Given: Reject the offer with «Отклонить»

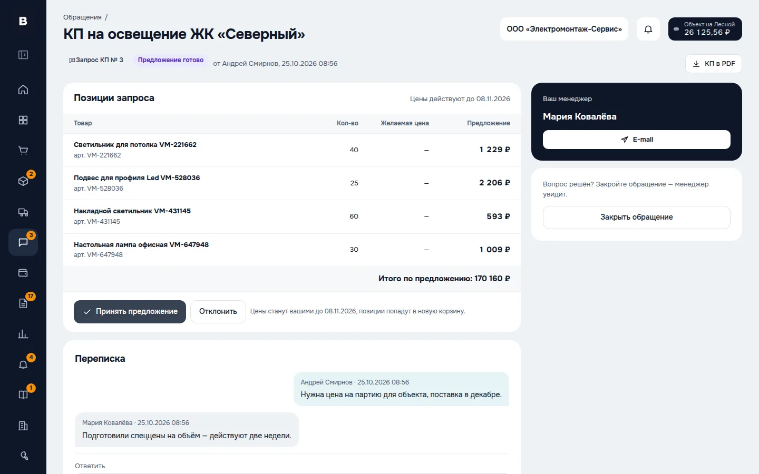Looking at the screenshot, I should [x=218, y=312].
